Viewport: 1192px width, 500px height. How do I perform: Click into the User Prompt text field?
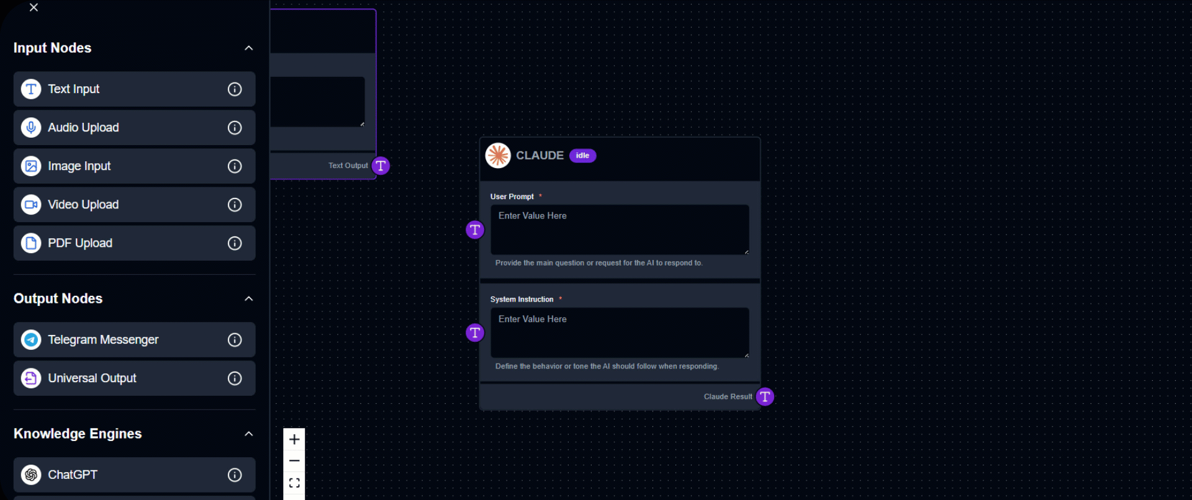(620, 230)
